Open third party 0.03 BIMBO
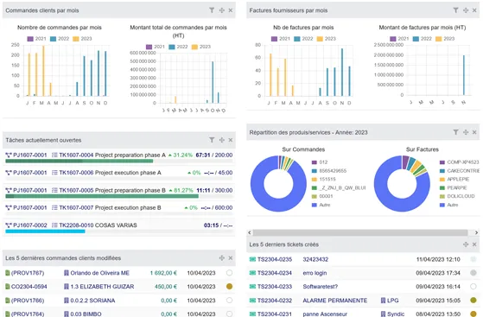This screenshot has height=317, width=483. [x=83, y=314]
